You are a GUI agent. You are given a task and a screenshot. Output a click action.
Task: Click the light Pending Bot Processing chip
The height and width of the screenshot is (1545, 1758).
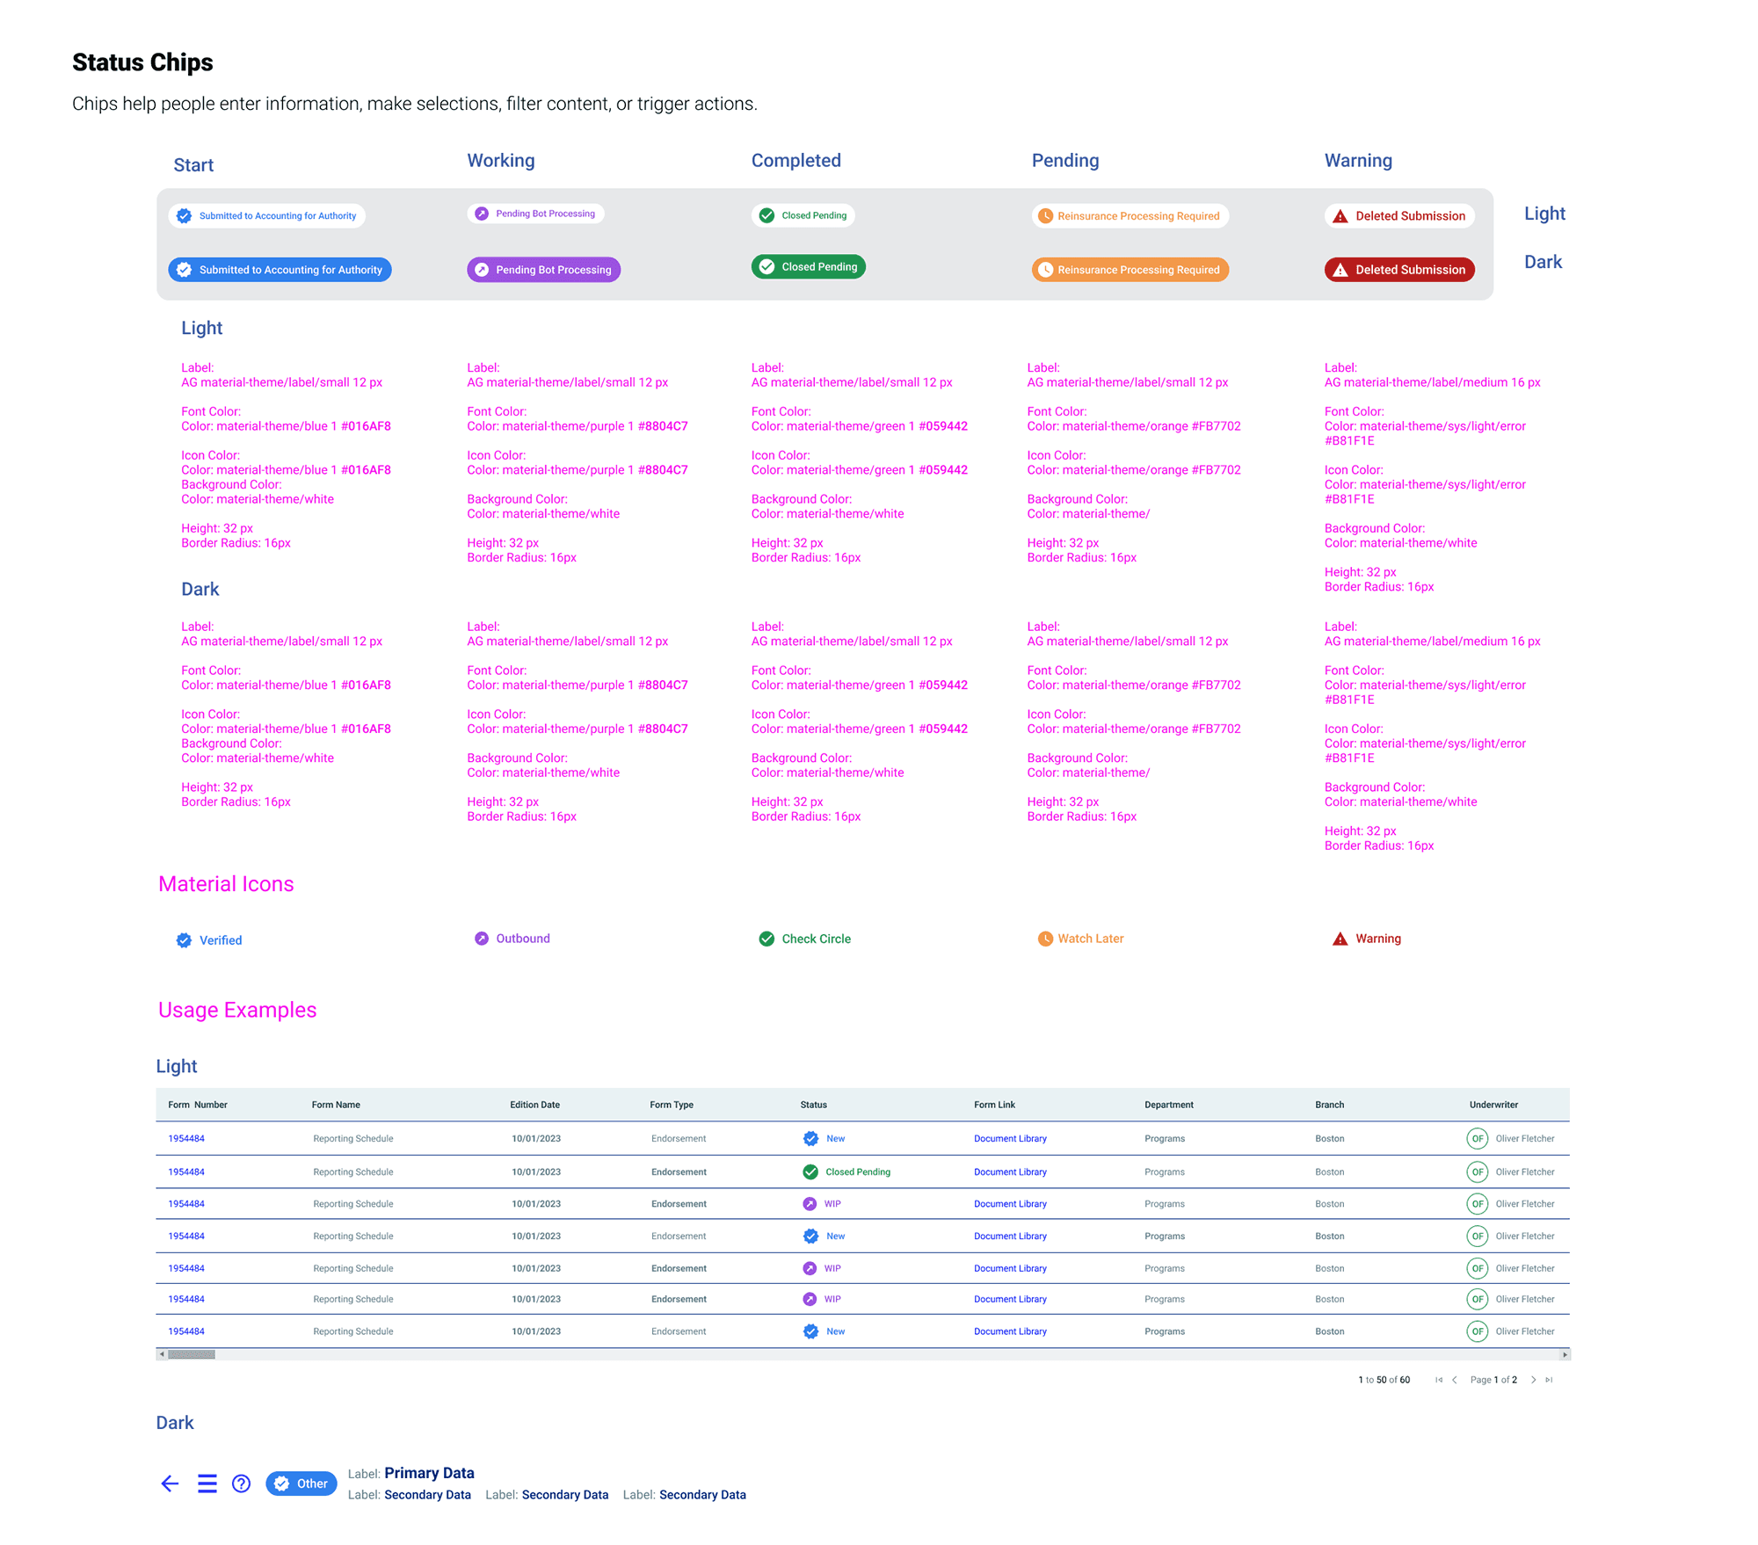(x=535, y=214)
